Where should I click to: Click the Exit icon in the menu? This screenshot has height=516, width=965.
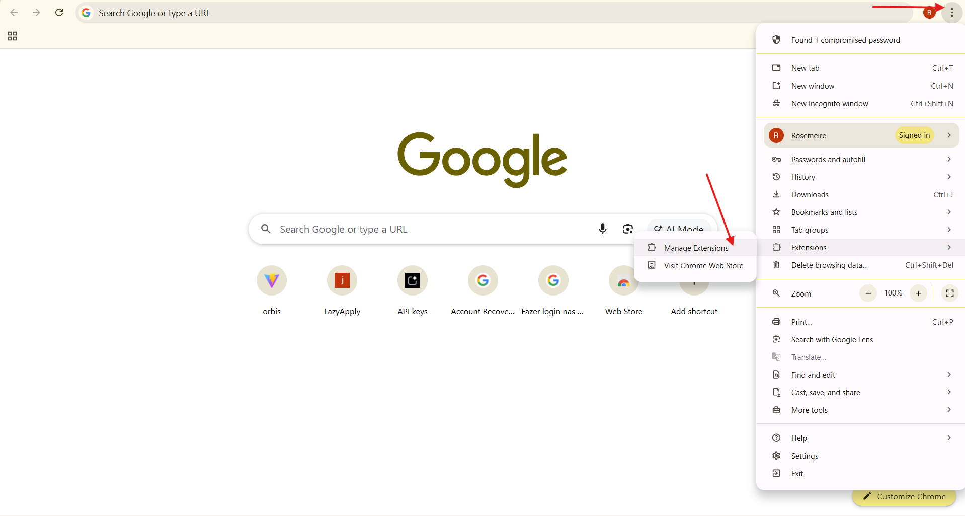(776, 473)
